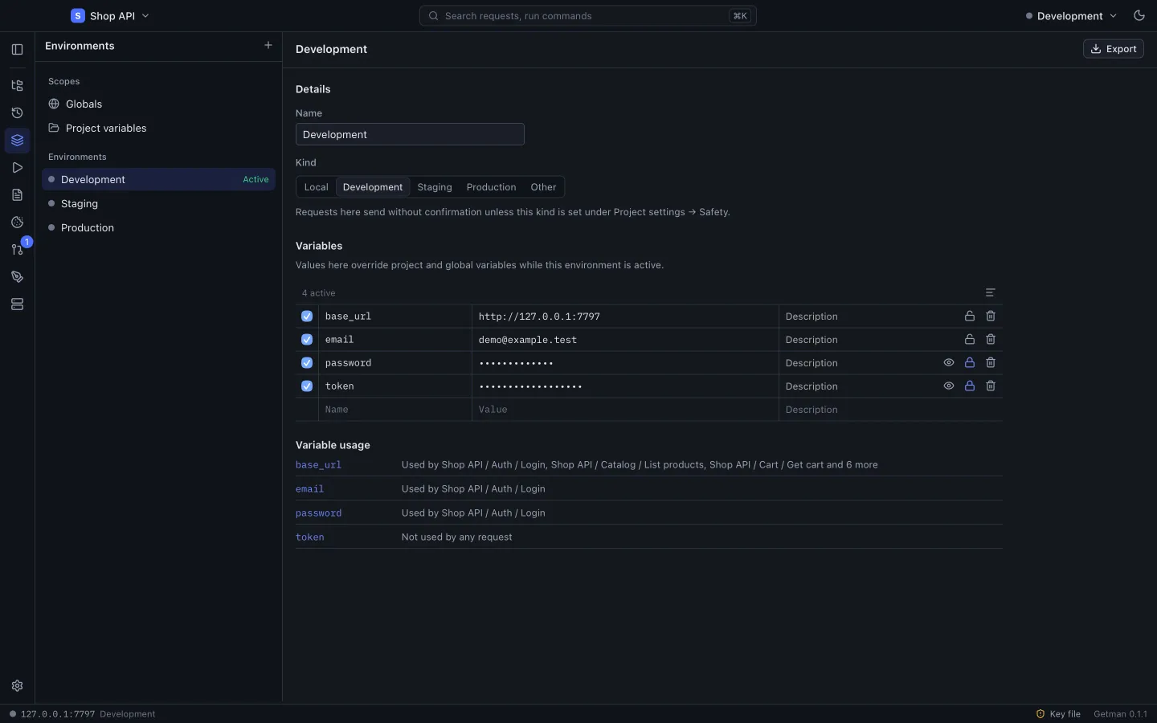Delete the base_url variable with trash icon
Viewport: 1157px width, 723px height.
(x=991, y=317)
